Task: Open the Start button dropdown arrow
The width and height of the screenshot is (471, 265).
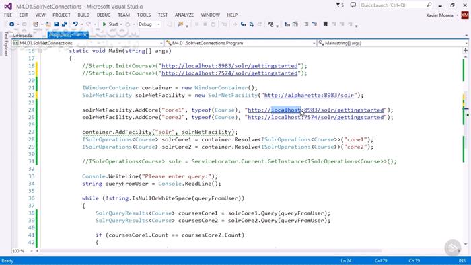Action: 121,24
